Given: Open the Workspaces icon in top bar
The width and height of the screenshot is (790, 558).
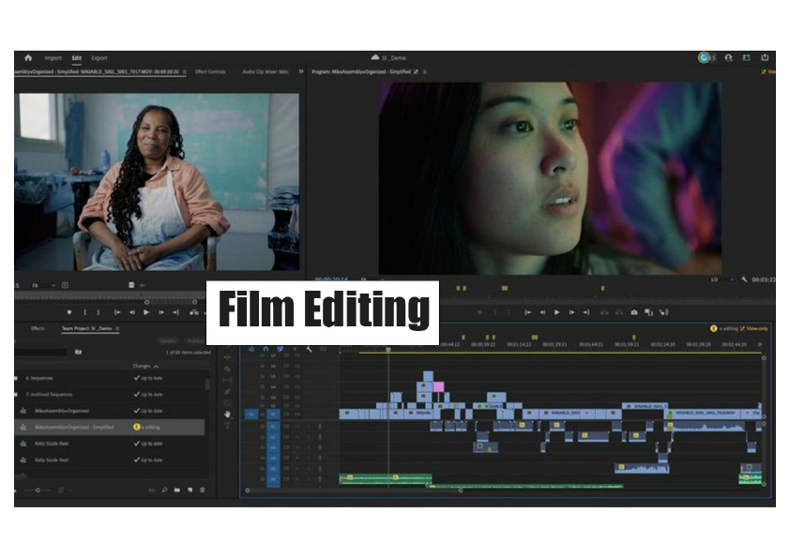Looking at the screenshot, I should point(747,58).
